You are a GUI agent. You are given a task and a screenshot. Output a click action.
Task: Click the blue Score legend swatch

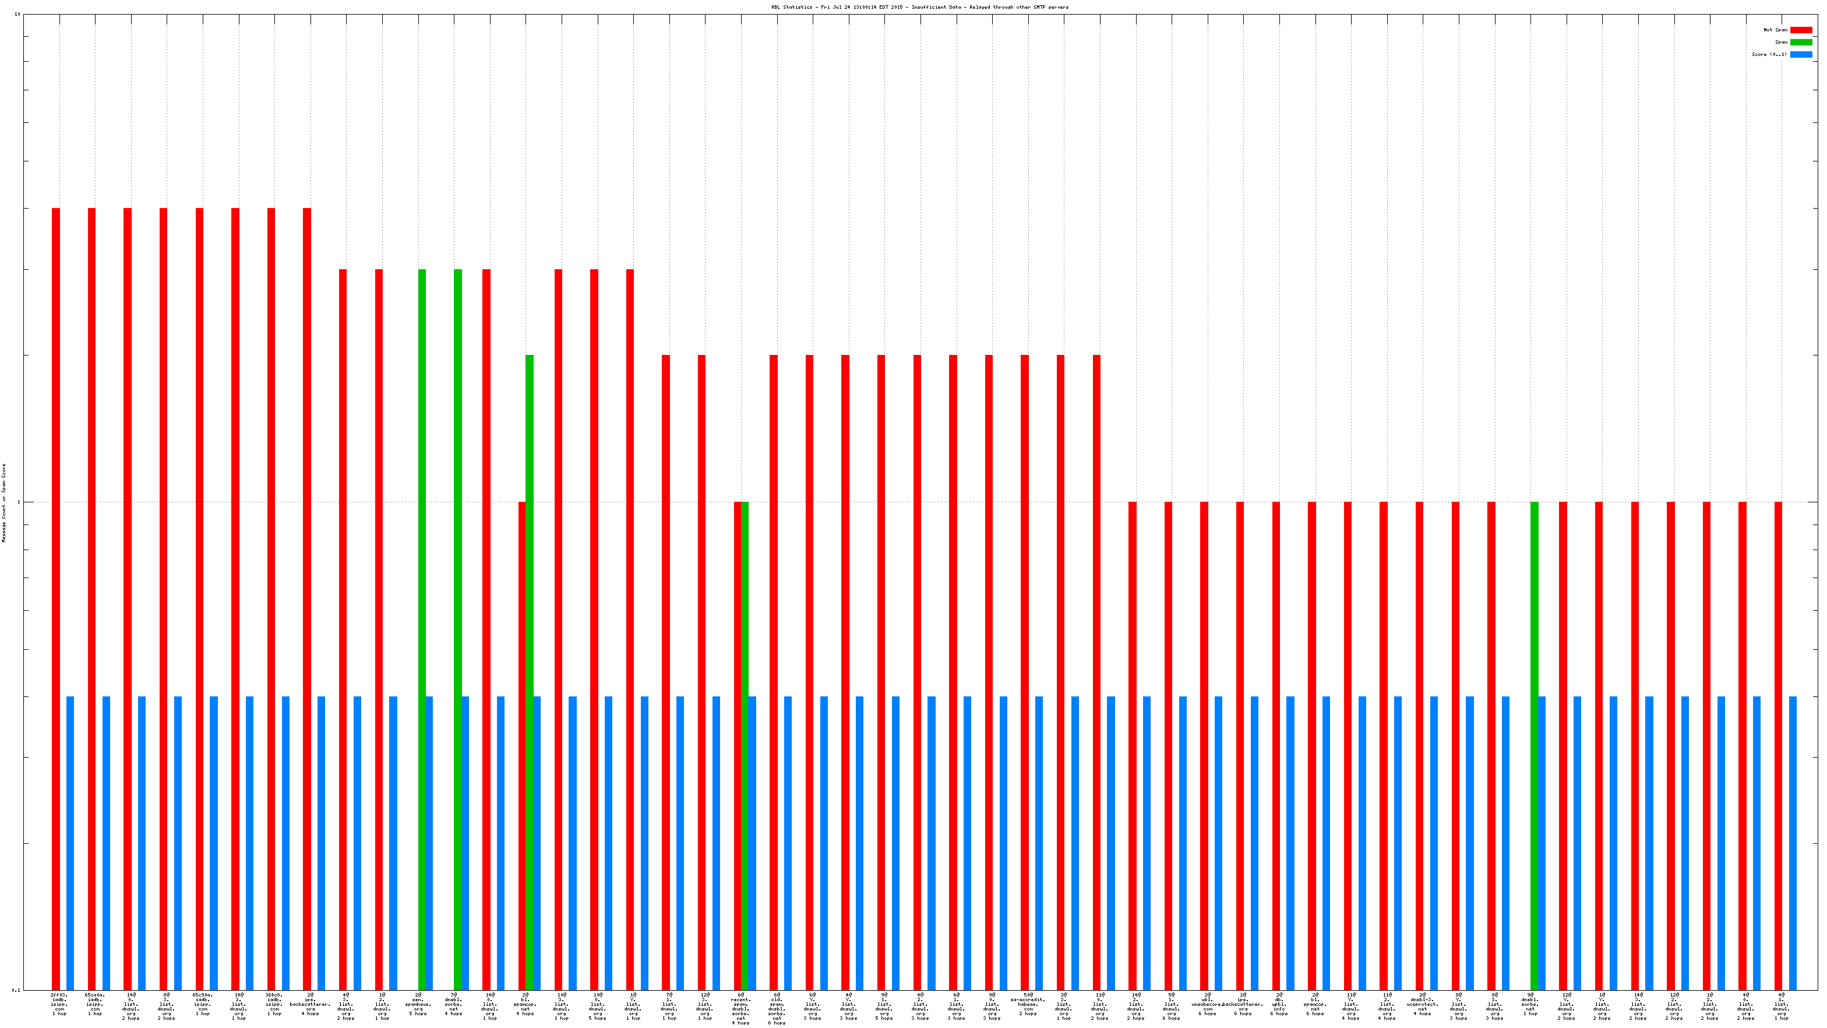(x=1801, y=54)
